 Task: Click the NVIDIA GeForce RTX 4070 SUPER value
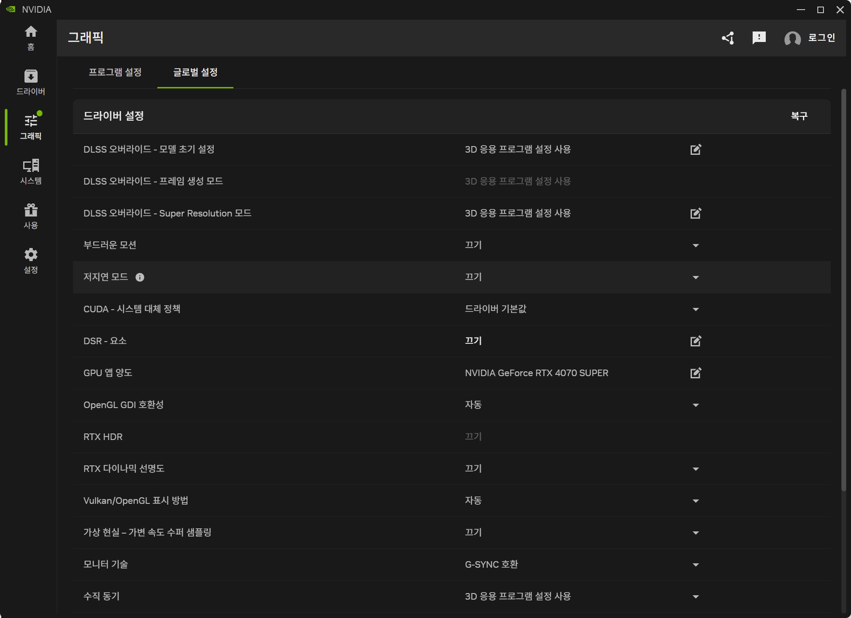point(536,373)
